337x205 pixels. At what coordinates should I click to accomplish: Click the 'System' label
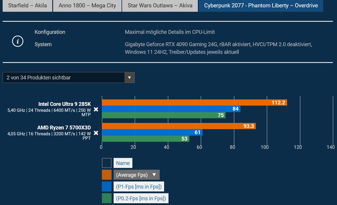pos(43,45)
